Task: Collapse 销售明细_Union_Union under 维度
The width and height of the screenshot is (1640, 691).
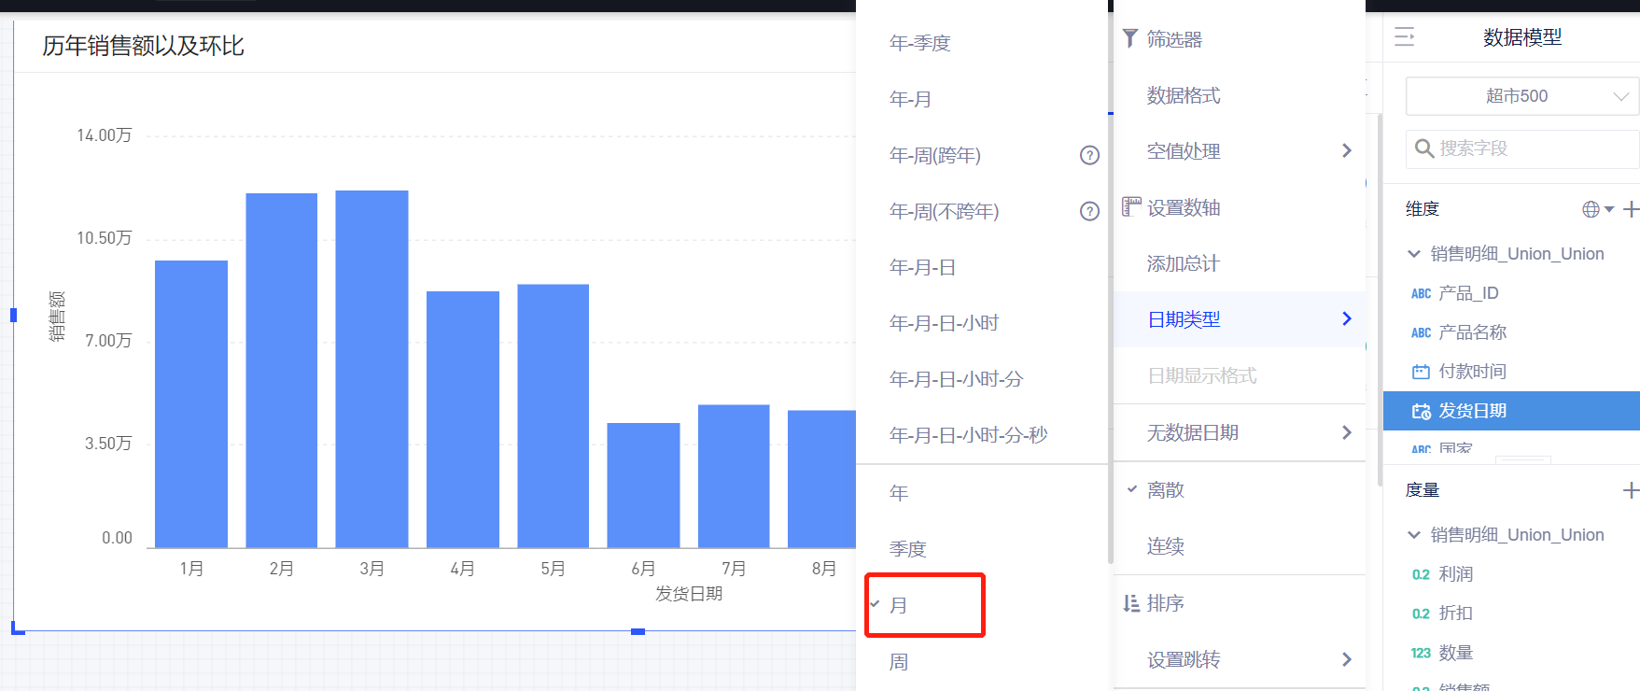Action: [x=1414, y=253]
